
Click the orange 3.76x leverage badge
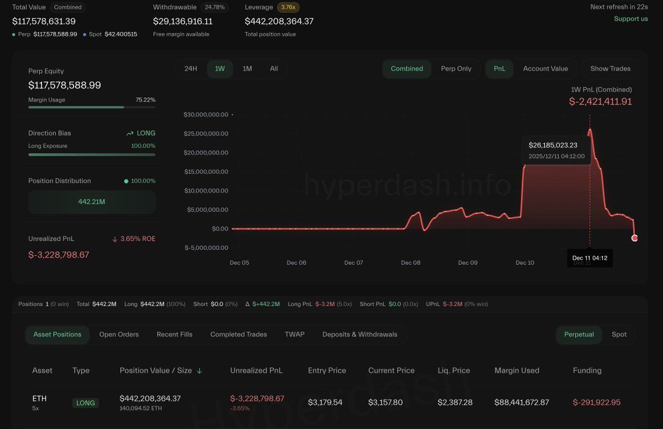click(289, 8)
